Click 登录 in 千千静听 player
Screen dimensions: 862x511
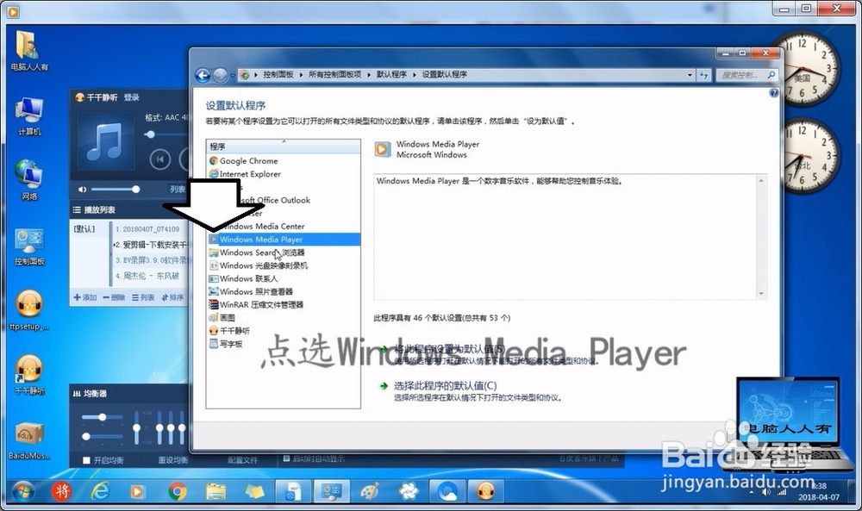point(131,97)
